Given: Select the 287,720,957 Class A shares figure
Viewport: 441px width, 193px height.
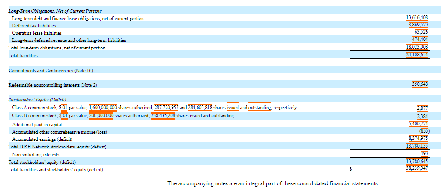Looking at the screenshot, I should (x=167, y=107).
